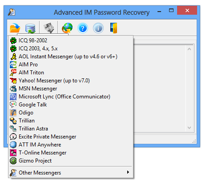Click the globe web update icon

tap(67, 28)
